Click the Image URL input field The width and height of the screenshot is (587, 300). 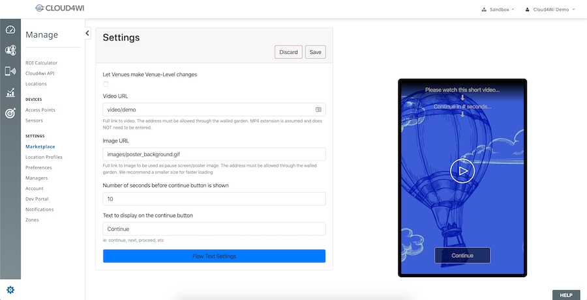pos(214,154)
